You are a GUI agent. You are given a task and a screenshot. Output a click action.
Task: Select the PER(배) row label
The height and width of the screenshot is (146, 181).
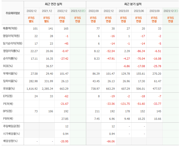[x=8, y=104]
